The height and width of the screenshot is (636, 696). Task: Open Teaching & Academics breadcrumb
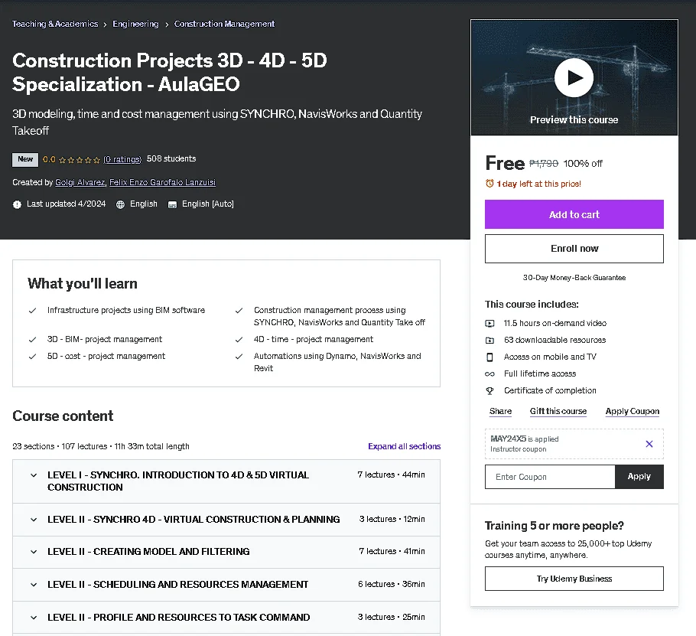[x=55, y=24]
